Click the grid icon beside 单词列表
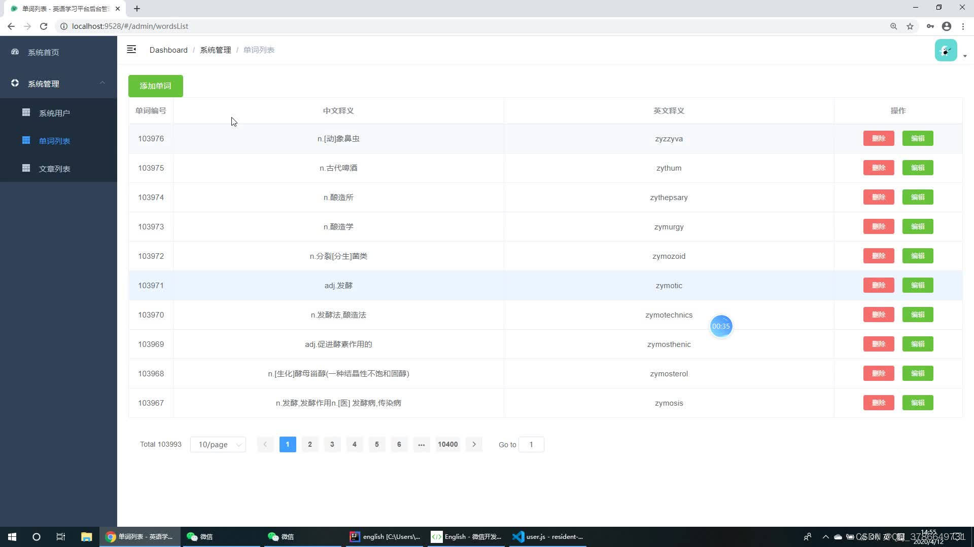This screenshot has height=547, width=974. click(26, 140)
